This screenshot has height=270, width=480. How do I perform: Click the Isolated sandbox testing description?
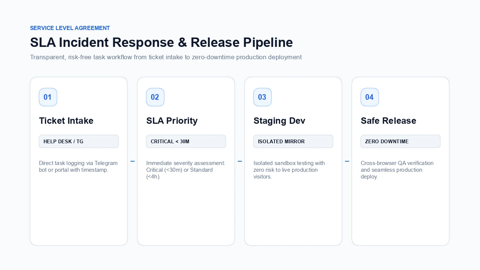pyautogui.click(x=289, y=170)
